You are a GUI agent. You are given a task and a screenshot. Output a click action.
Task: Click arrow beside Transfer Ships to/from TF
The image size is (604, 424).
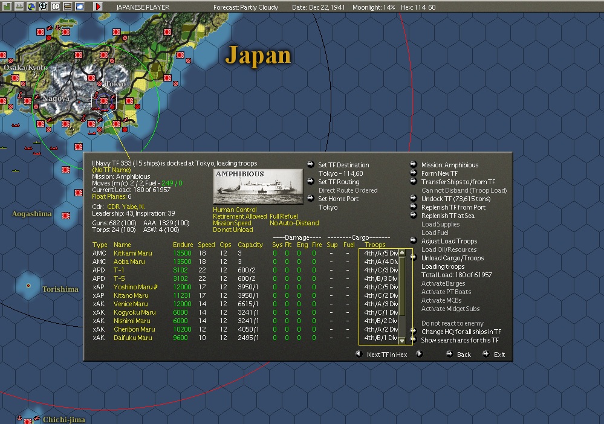point(414,181)
